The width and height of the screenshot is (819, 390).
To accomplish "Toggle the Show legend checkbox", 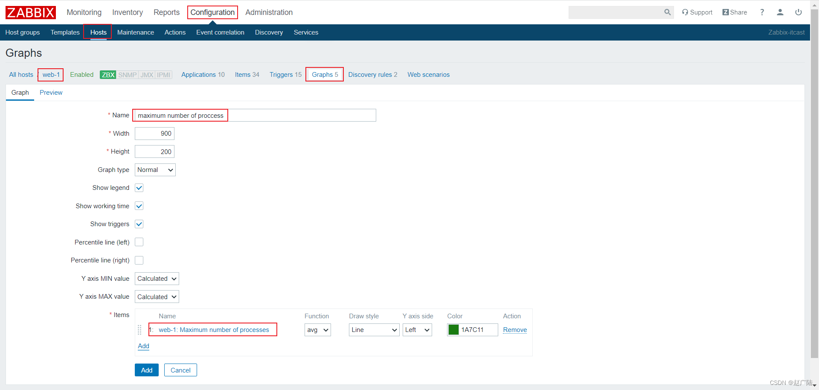I will [139, 188].
